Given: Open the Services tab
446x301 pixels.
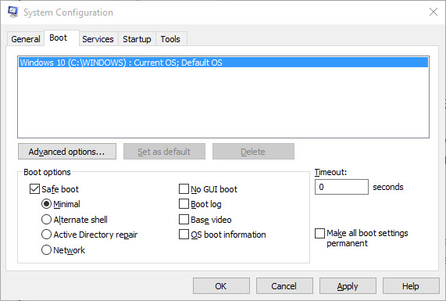Looking at the screenshot, I should 98,39.
